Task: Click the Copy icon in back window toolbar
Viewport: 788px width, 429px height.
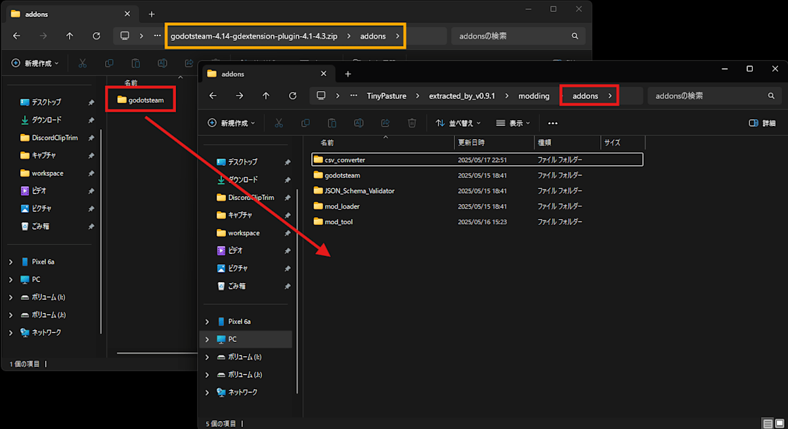Action: pos(109,63)
